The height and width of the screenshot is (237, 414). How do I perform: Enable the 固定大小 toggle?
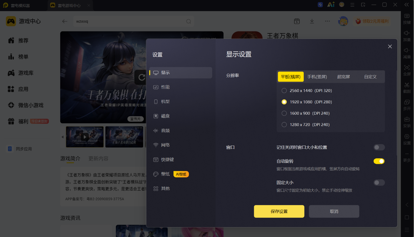379,182
